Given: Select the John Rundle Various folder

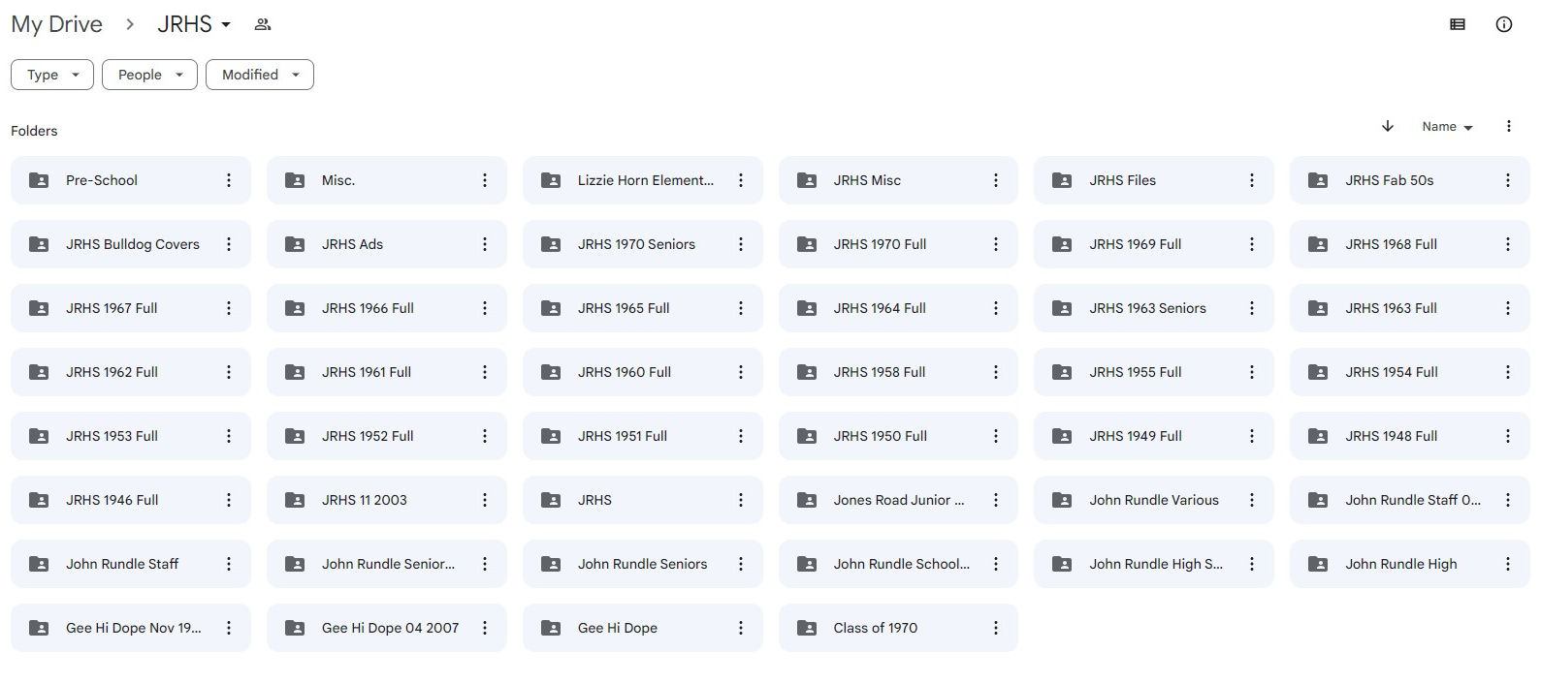Looking at the screenshot, I should point(1153,500).
